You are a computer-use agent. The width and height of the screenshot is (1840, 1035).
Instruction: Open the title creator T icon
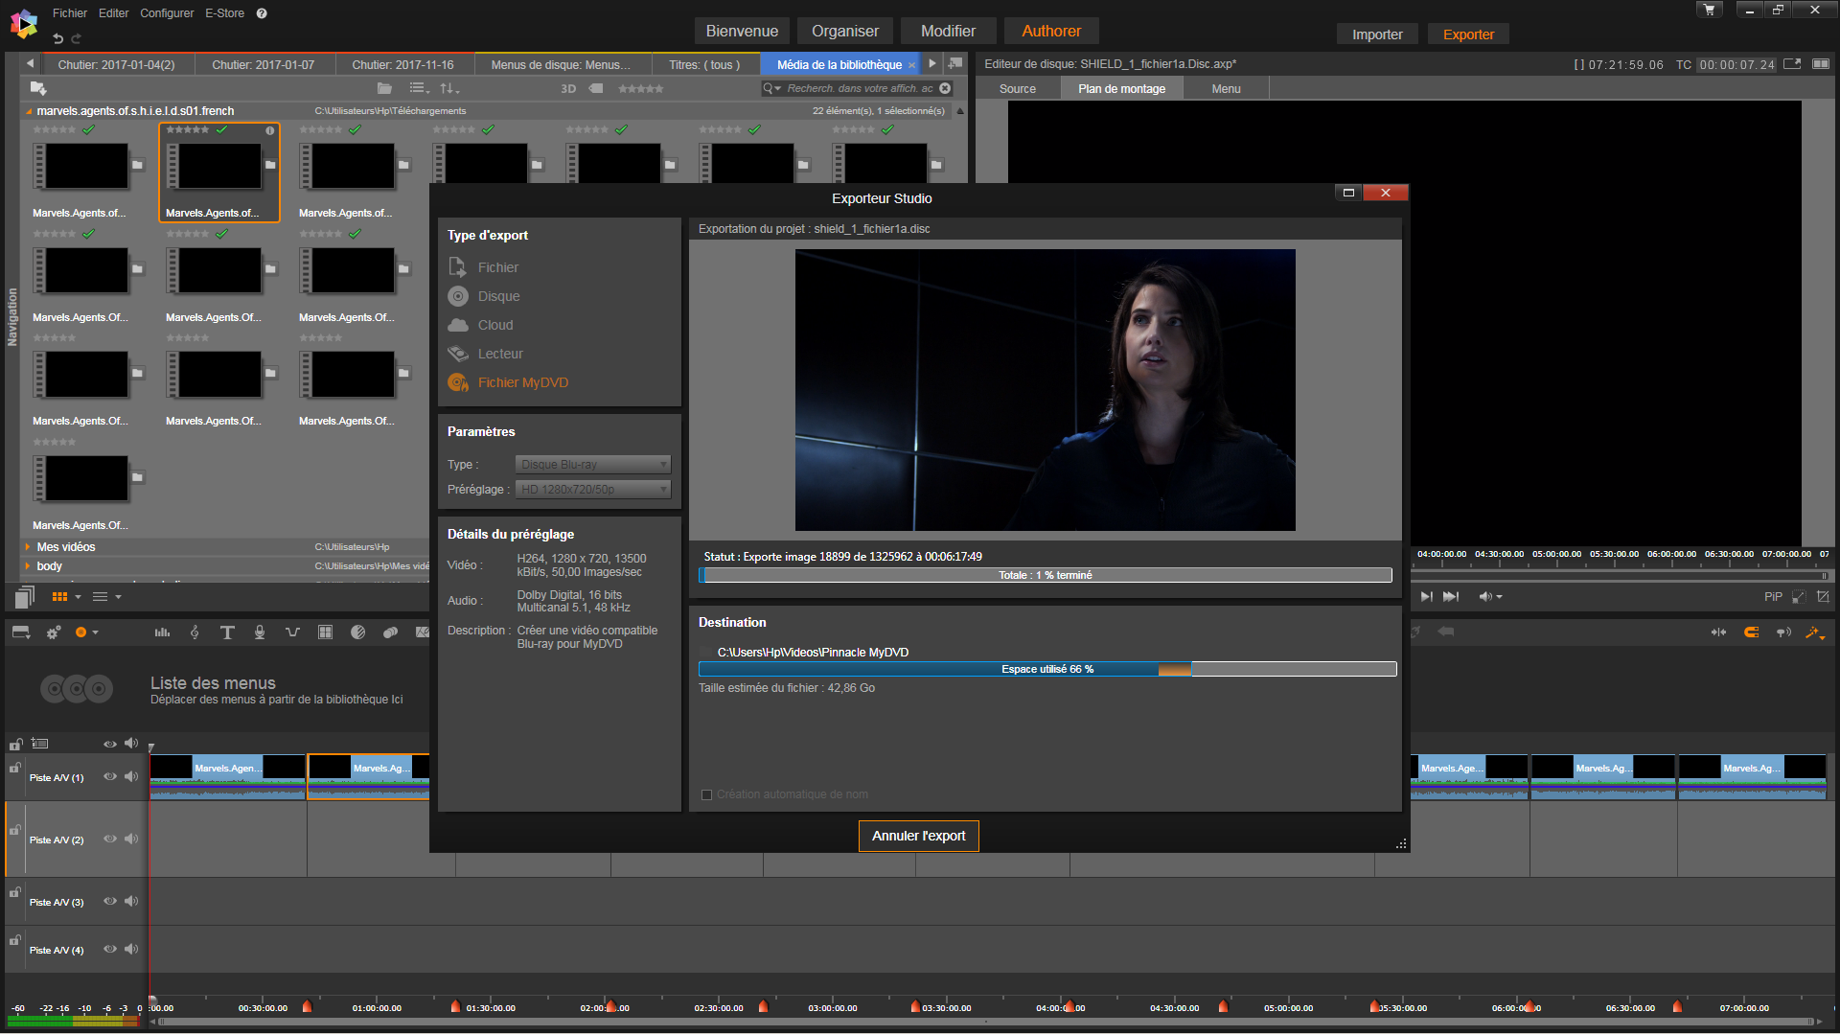tap(227, 632)
